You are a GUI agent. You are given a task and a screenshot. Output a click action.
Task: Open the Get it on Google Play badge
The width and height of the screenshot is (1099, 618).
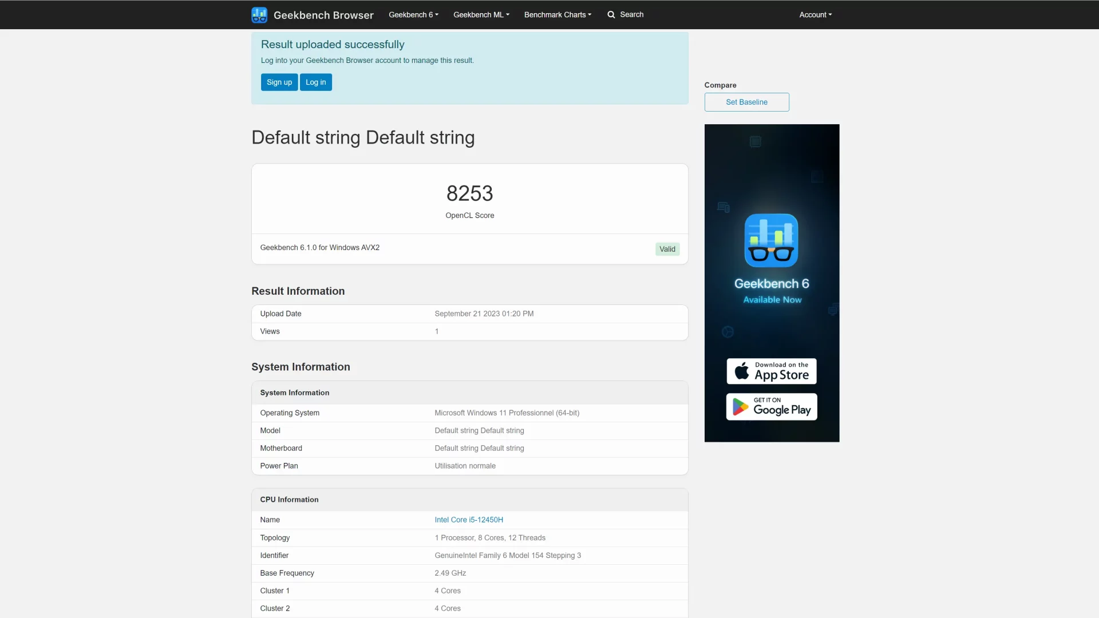pyautogui.click(x=772, y=407)
